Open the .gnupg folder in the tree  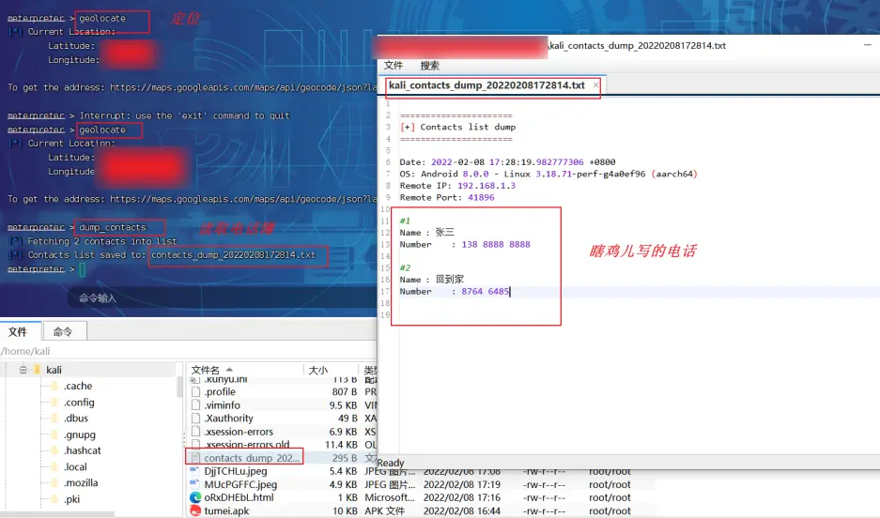[80, 434]
